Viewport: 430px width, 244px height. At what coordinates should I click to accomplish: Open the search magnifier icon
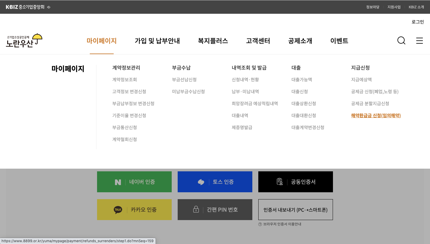401,41
